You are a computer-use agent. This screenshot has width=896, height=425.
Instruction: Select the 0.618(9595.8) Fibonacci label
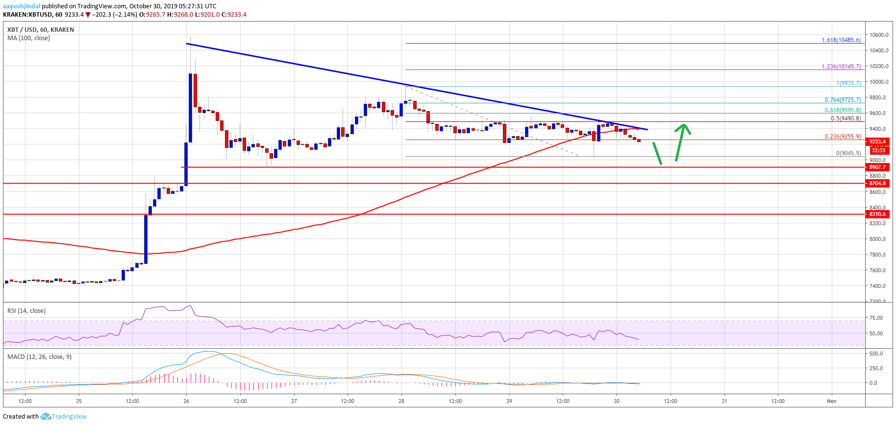pyautogui.click(x=843, y=111)
